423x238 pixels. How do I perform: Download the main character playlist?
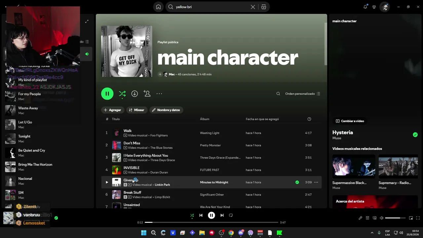[135, 94]
